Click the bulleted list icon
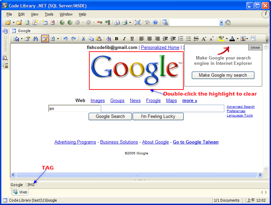The image size is (271, 205). pos(188,39)
